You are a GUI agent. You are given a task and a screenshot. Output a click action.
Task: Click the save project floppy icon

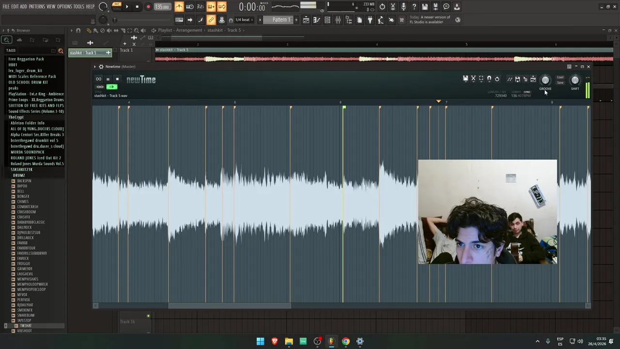tap(425, 7)
